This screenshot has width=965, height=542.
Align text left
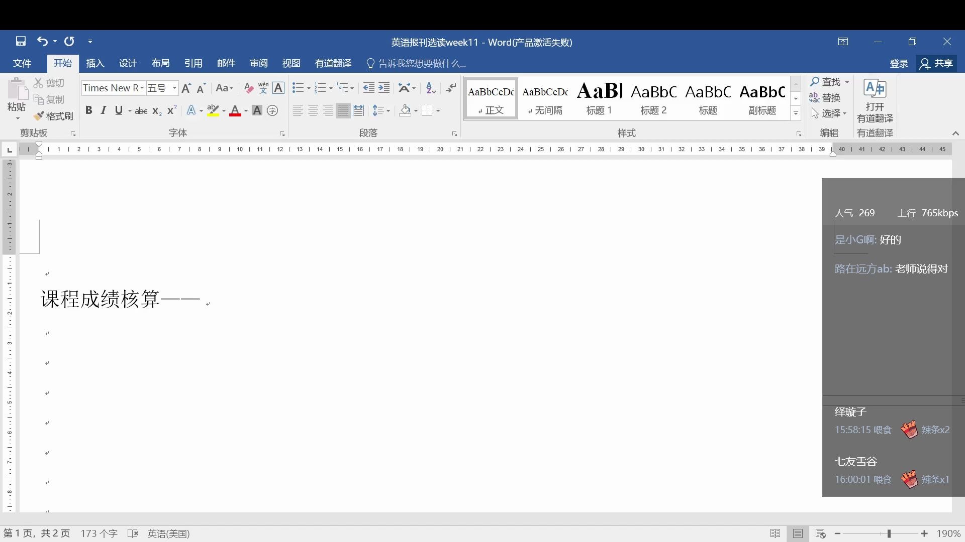click(x=298, y=110)
